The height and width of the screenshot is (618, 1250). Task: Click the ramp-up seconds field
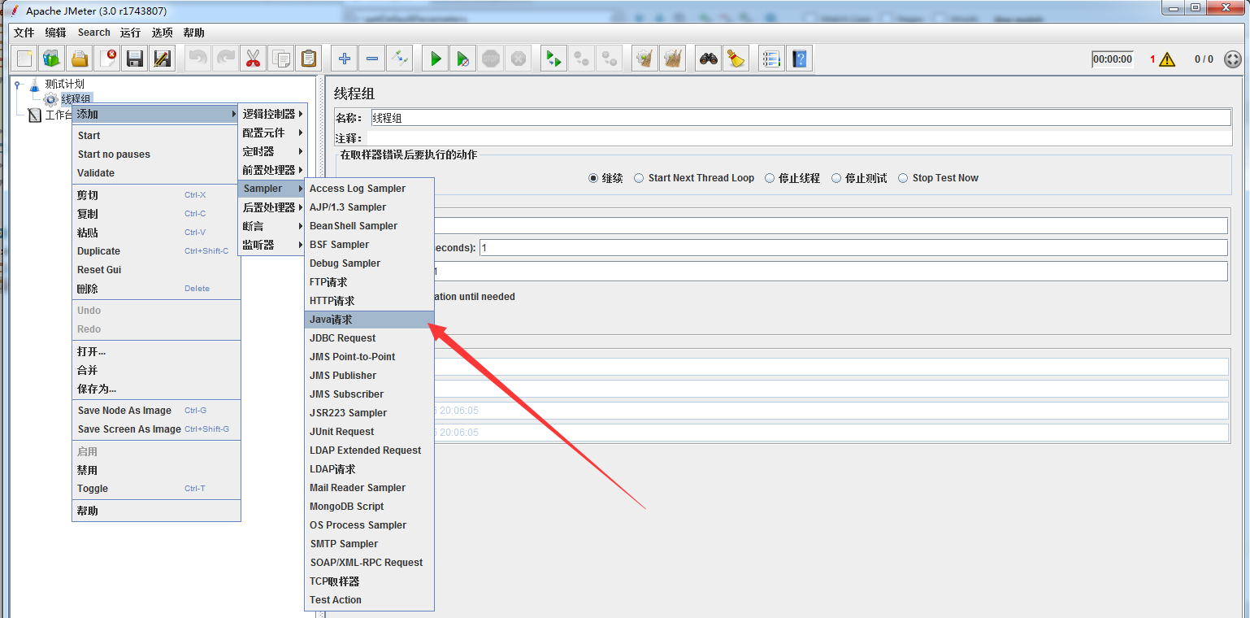[x=853, y=248]
